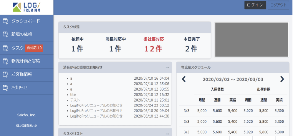
Task: Click the red 要対応 10 badge
Action: (x=34, y=48)
